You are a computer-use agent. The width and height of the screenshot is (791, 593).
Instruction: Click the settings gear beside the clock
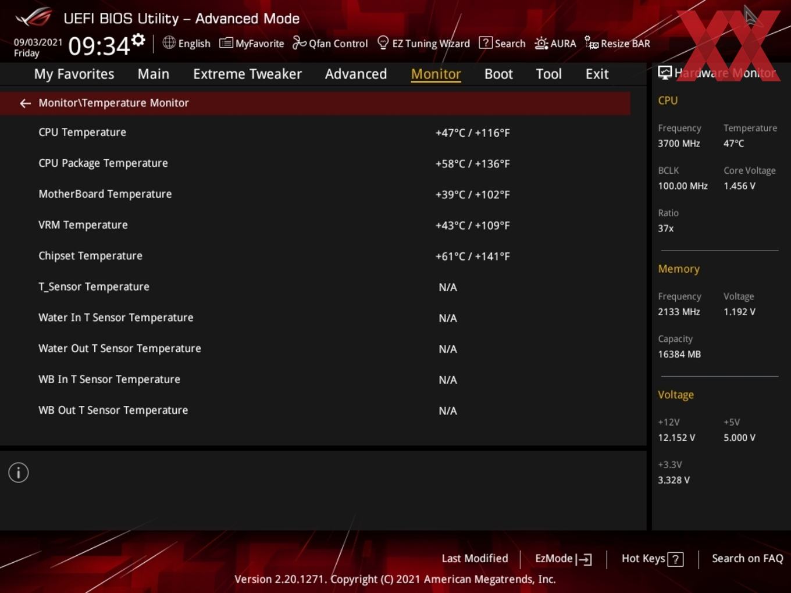coord(138,40)
